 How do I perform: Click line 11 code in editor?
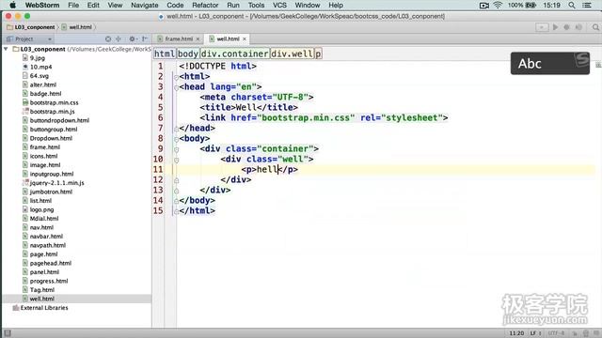coord(270,169)
